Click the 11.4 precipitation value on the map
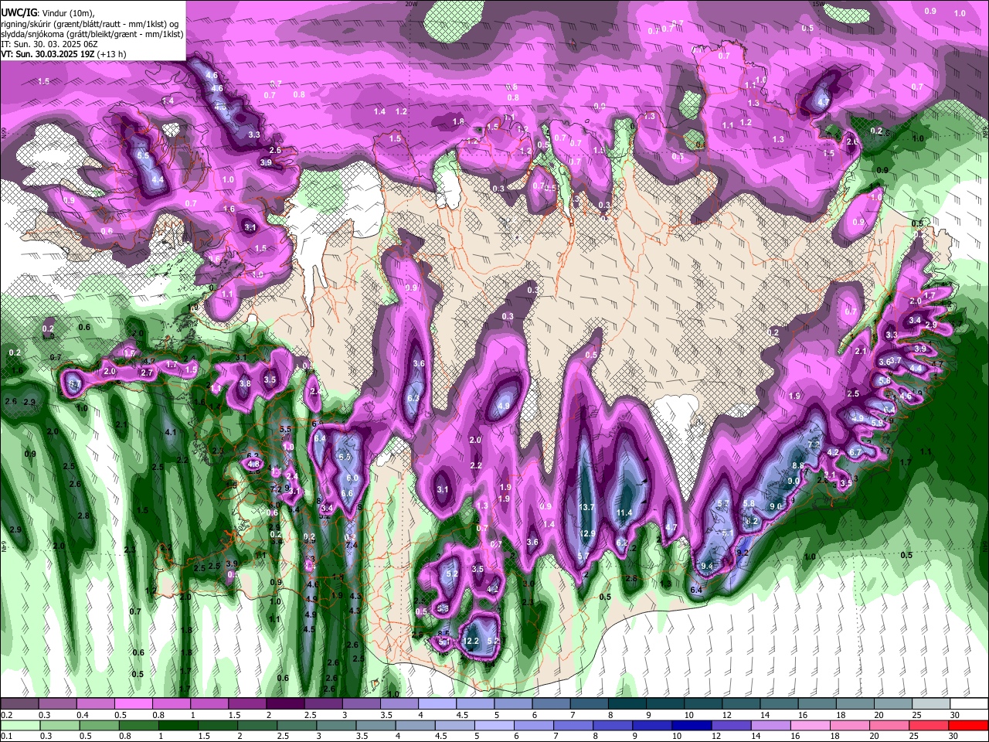This screenshot has height=742, width=989. [624, 512]
